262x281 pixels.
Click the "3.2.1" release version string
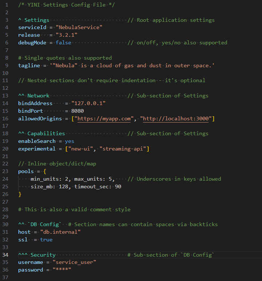tap(66, 35)
